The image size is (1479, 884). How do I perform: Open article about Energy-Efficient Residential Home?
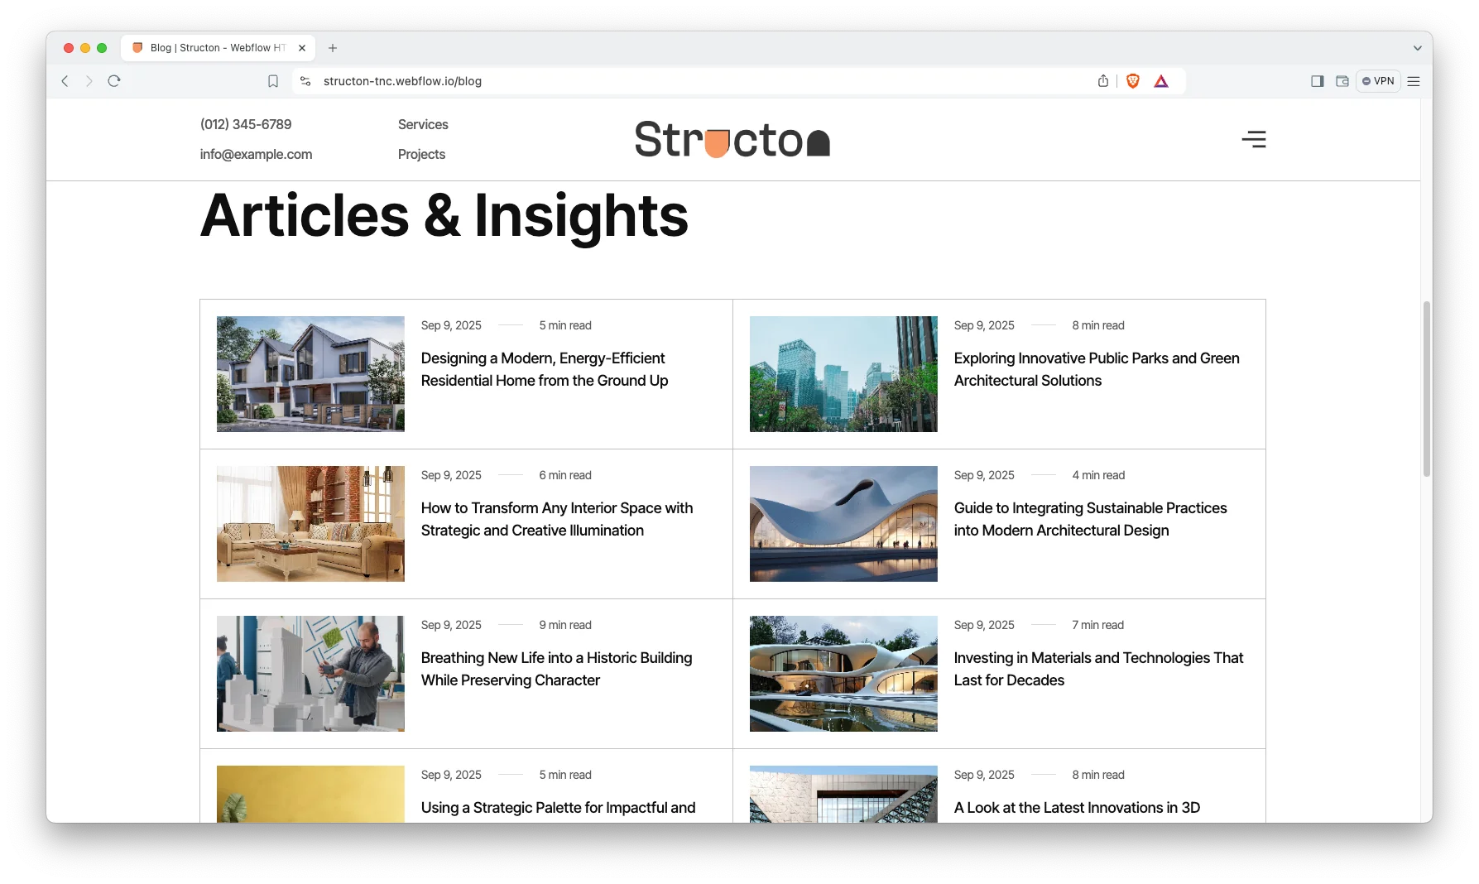pos(544,369)
